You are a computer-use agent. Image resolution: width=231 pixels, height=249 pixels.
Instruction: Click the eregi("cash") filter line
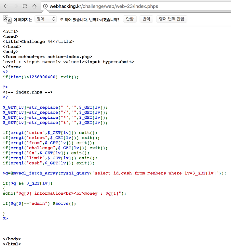click(49, 163)
